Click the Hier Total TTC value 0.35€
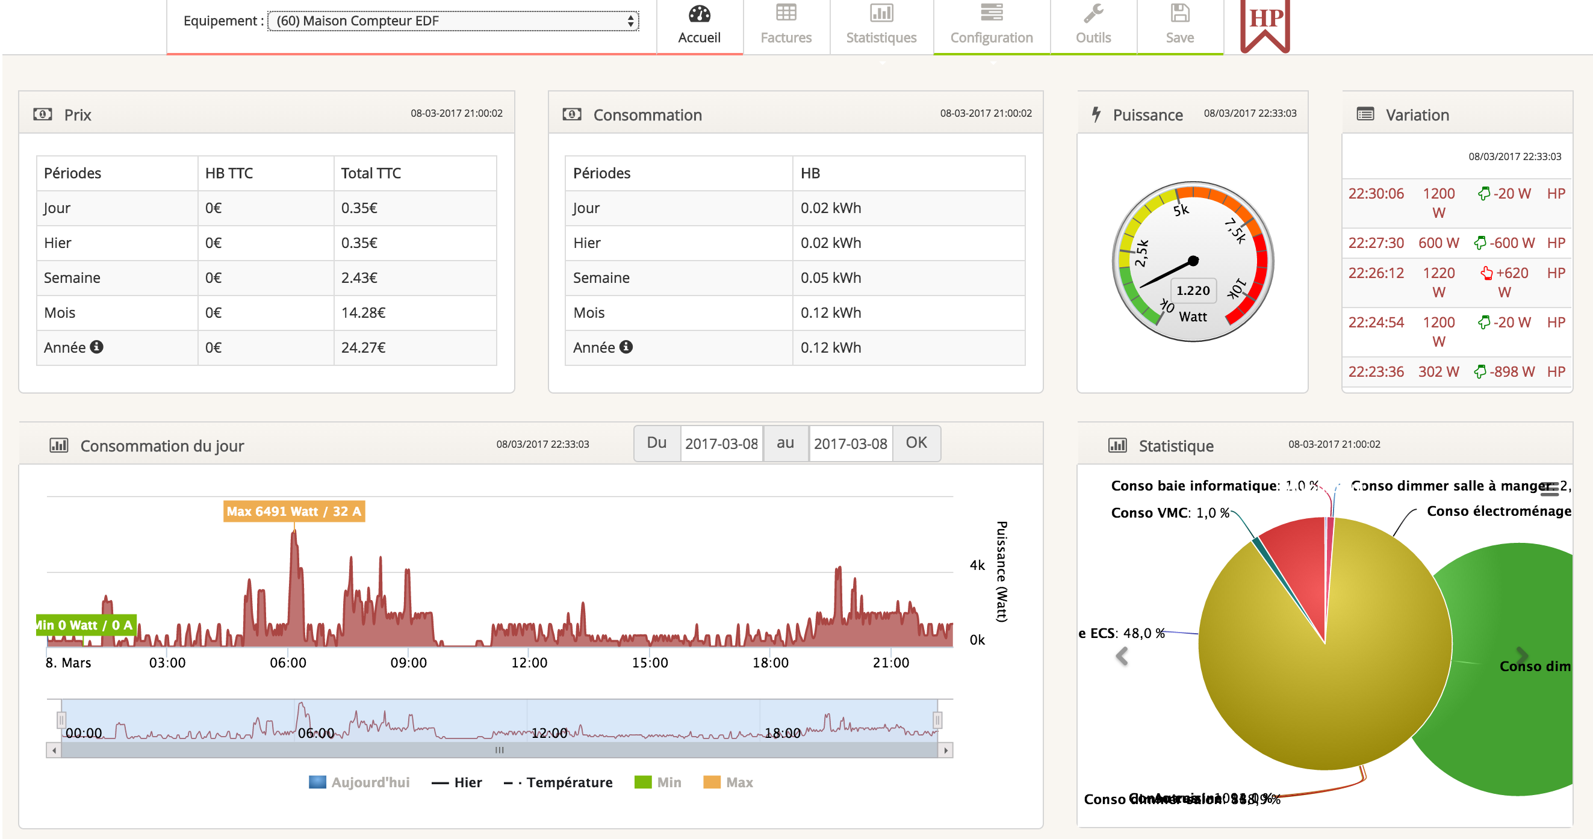 359,243
